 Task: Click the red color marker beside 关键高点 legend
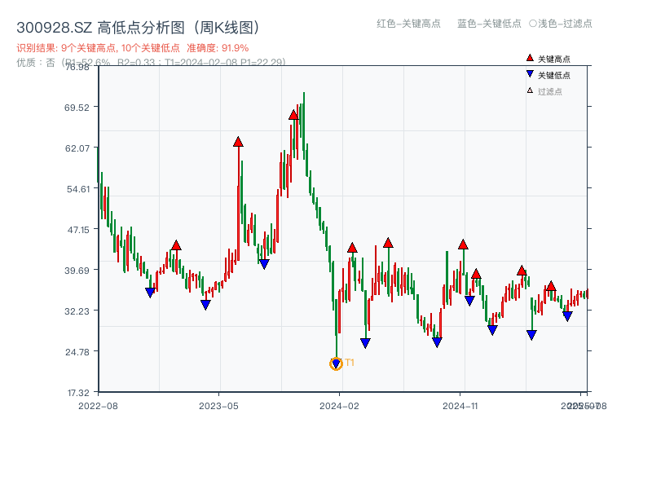[x=530, y=58]
